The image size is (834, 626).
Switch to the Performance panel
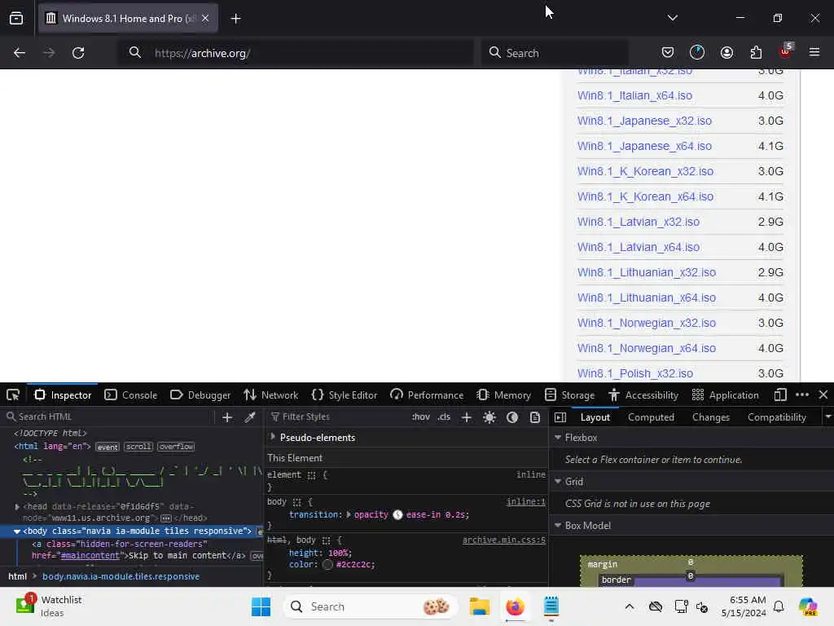(427, 395)
